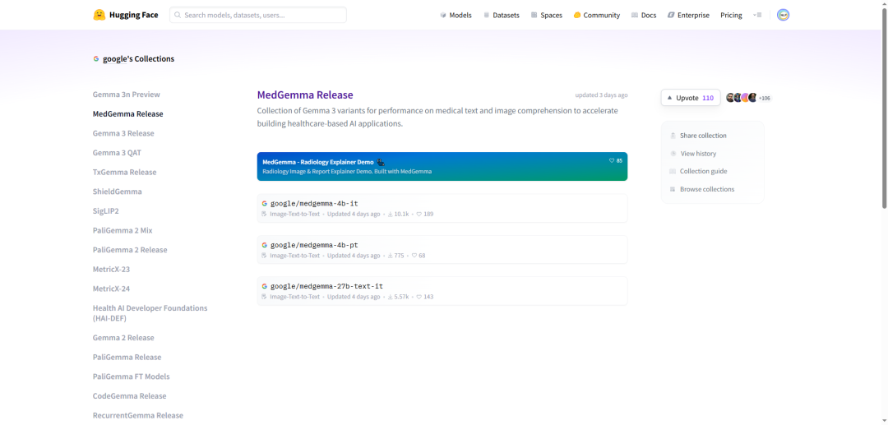Click the heart icon showing 68 likes
The image size is (888, 425).
[414, 256]
